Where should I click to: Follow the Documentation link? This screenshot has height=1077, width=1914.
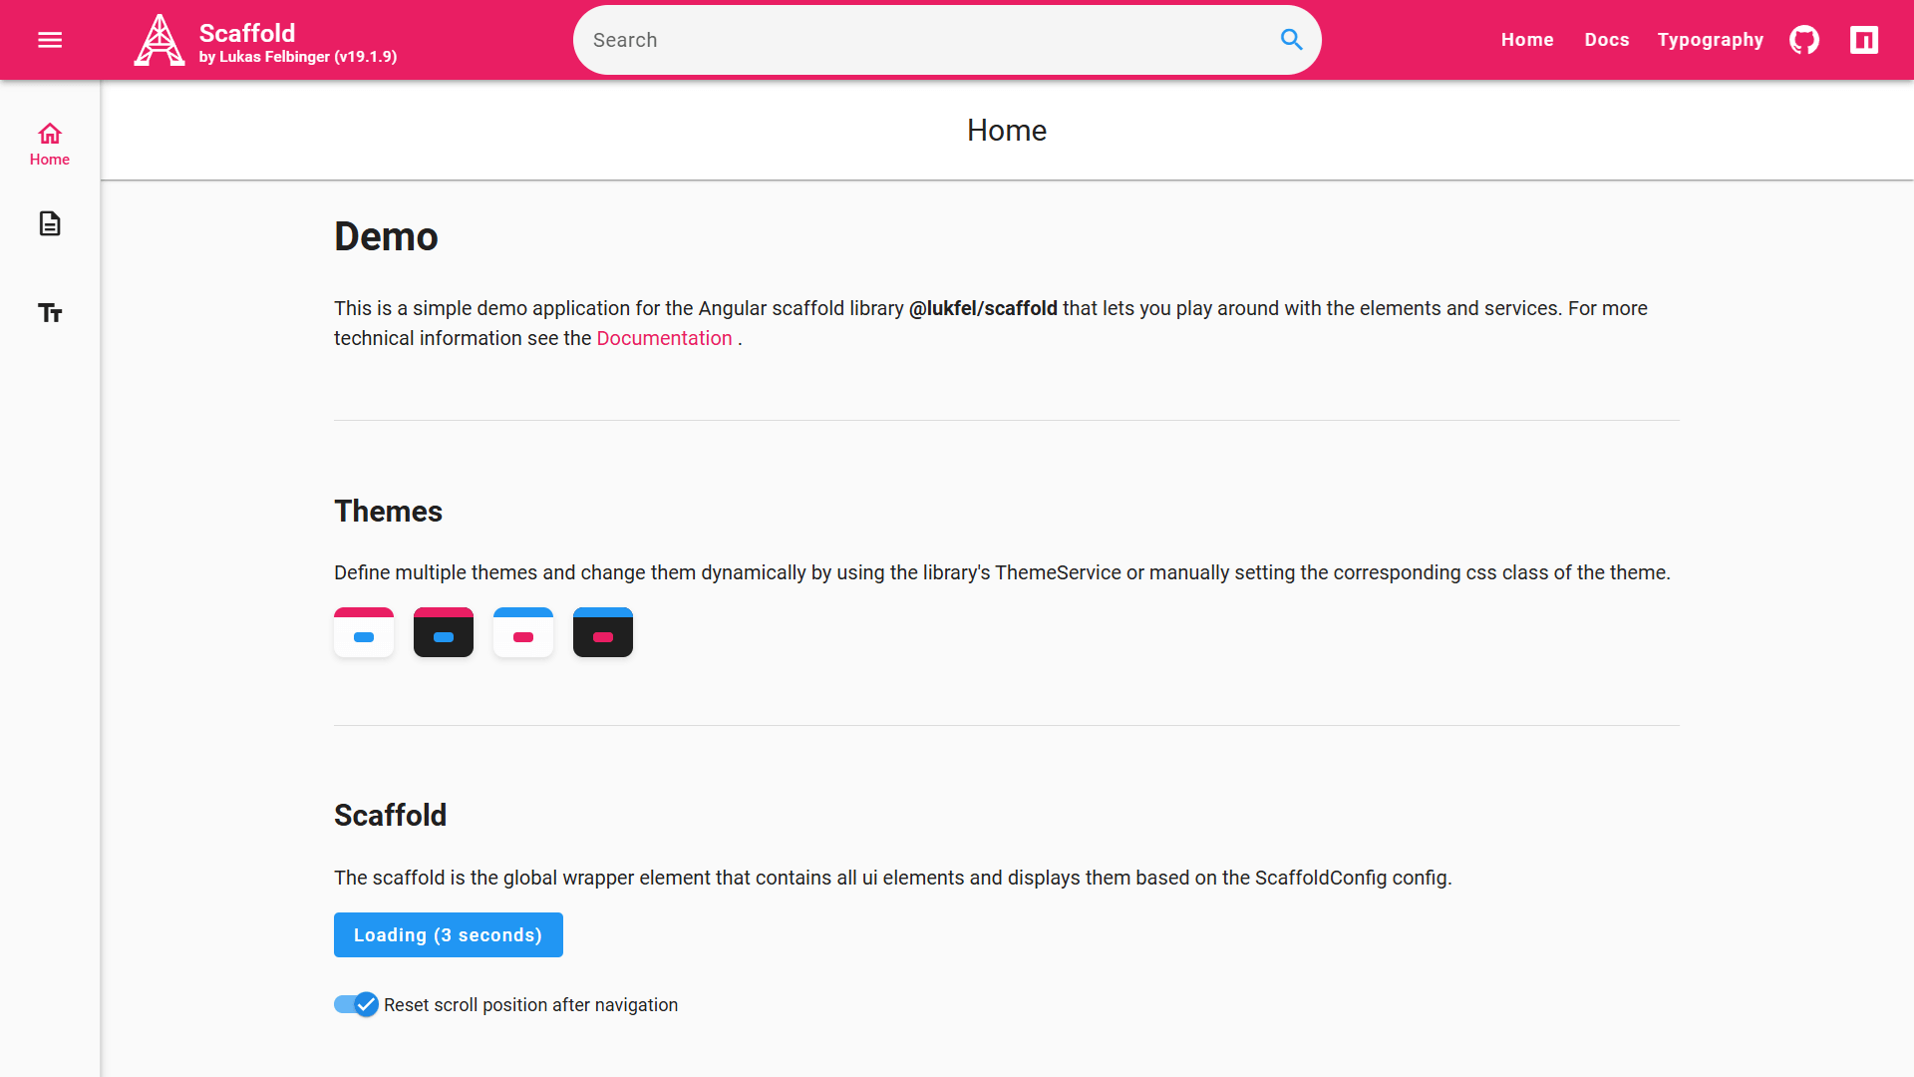click(x=664, y=338)
